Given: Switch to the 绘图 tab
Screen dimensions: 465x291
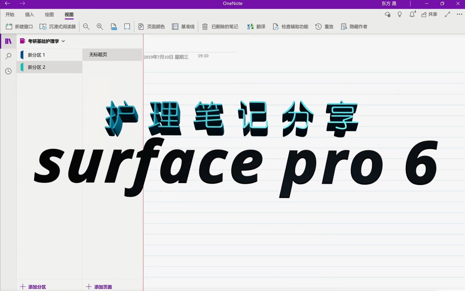Looking at the screenshot, I should point(49,15).
